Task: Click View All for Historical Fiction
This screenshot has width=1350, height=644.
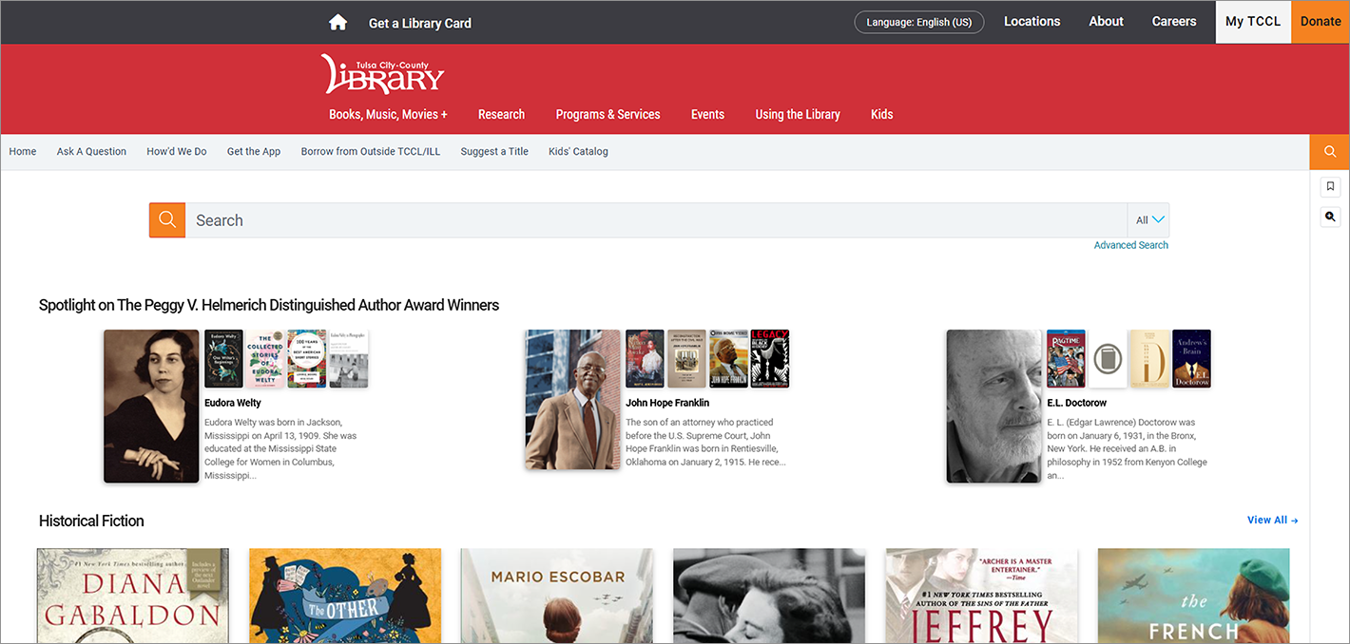Action: point(1272,521)
